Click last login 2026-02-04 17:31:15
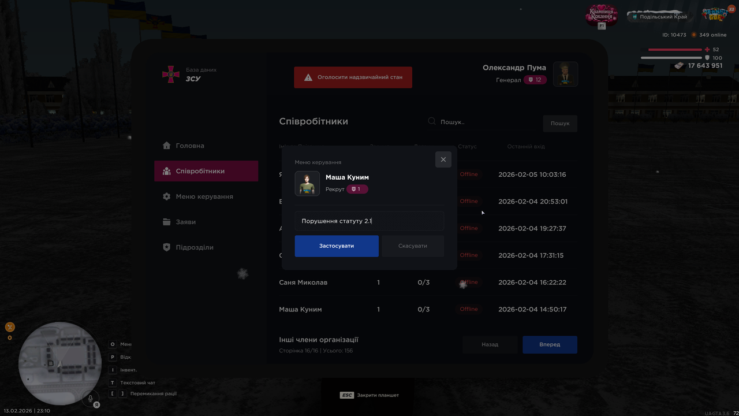Image resolution: width=739 pixels, height=416 pixels. click(531, 255)
